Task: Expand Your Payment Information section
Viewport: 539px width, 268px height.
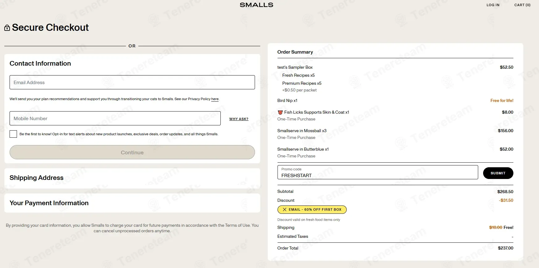Action: (x=132, y=203)
